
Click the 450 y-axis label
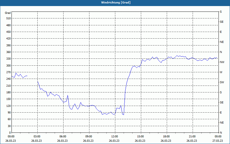pyautogui.click(x=8, y=32)
